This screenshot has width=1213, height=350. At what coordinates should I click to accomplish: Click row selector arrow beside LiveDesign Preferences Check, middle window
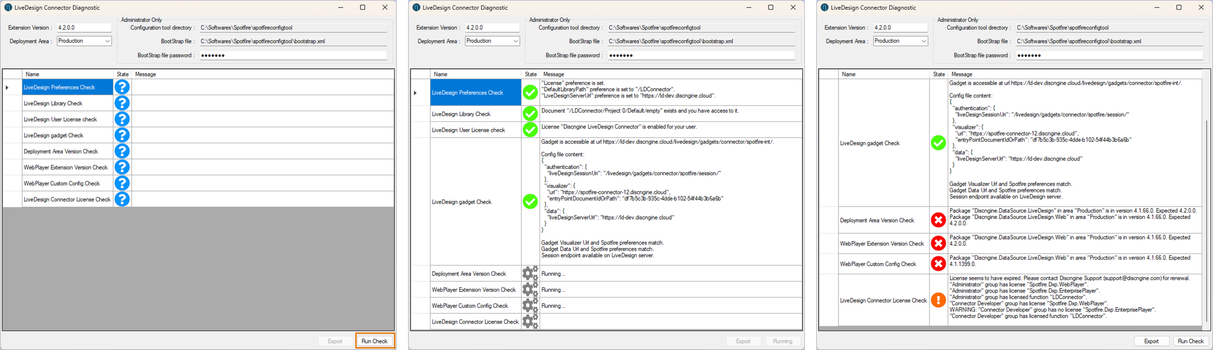(415, 93)
